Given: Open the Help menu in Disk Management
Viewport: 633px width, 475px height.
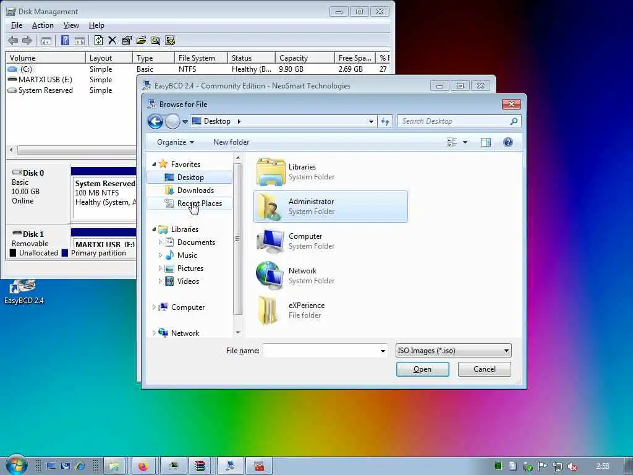Looking at the screenshot, I should point(96,25).
